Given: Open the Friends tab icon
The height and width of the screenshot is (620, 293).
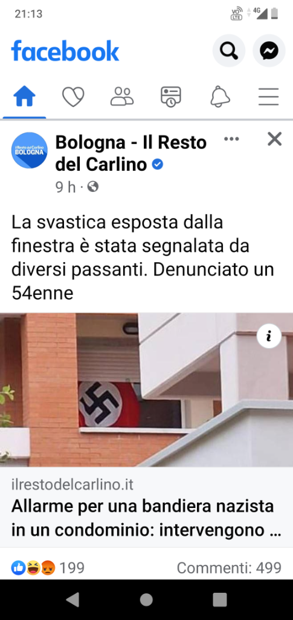Looking at the screenshot, I should (x=122, y=96).
